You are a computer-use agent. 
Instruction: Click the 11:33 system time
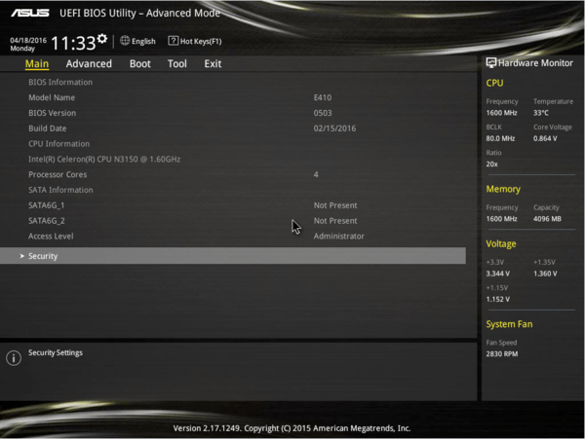click(72, 43)
